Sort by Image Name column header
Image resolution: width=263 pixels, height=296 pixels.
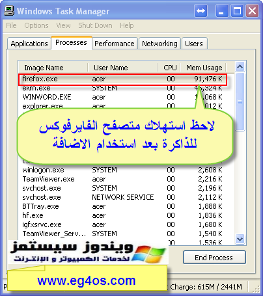(53, 68)
